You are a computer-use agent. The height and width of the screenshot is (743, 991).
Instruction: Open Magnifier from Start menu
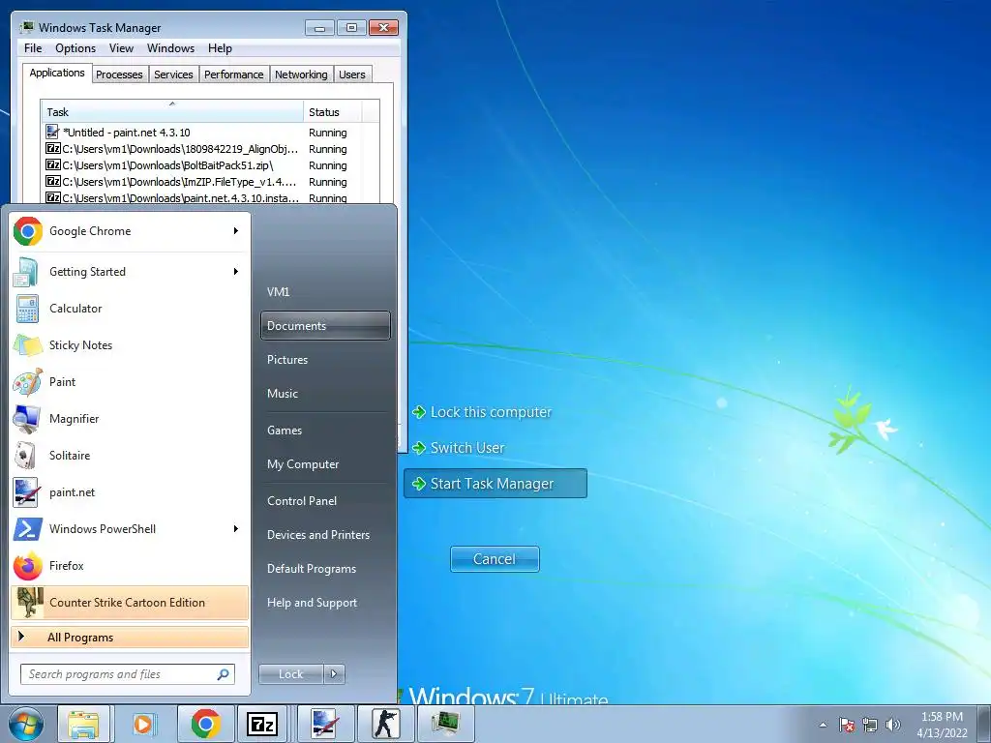129,418
